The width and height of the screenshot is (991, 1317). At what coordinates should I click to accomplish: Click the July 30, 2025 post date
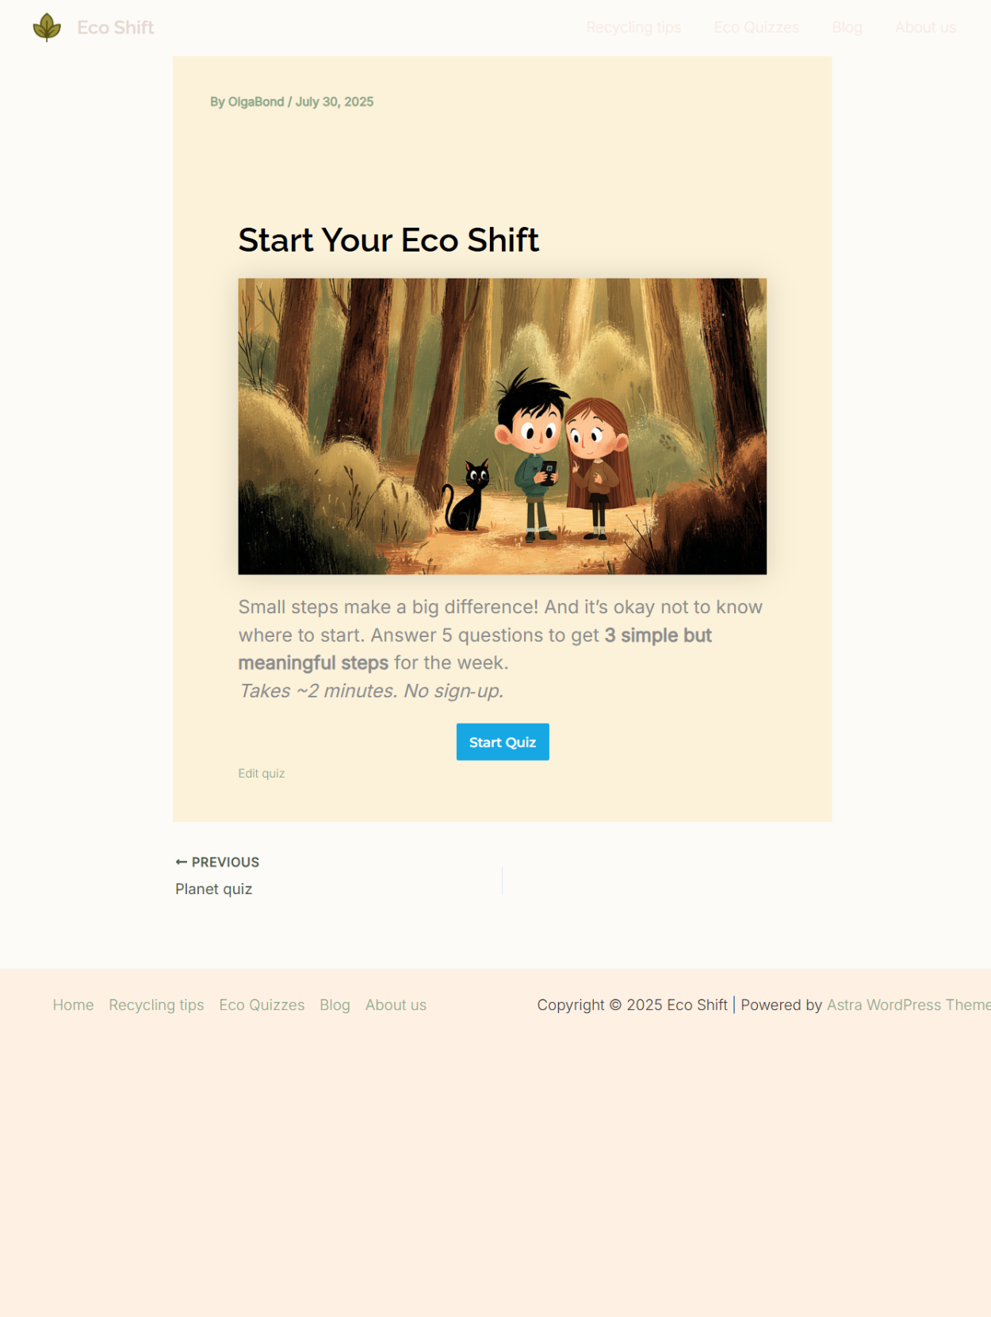(335, 102)
